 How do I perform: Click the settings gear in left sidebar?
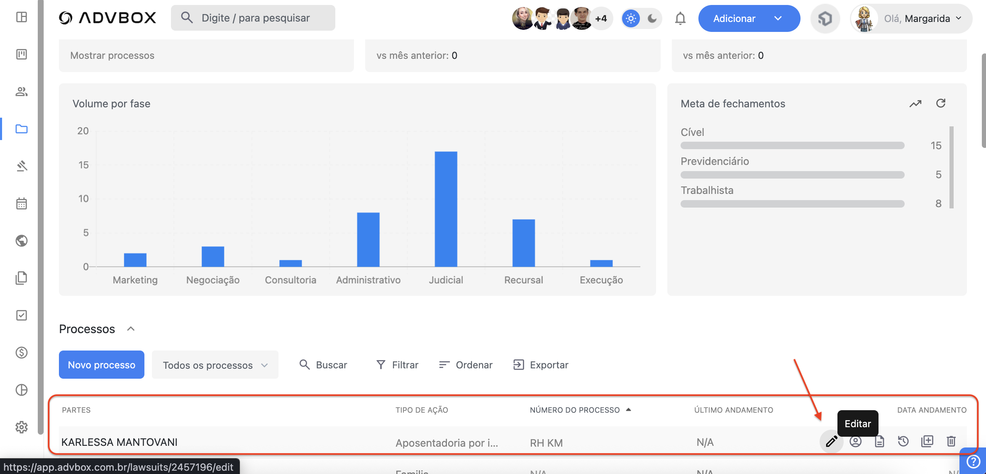coord(22,427)
